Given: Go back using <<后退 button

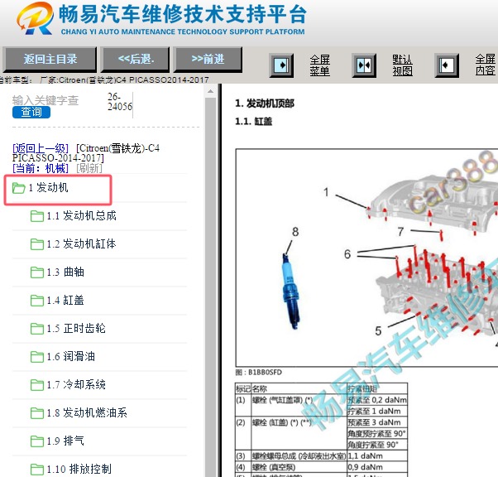Looking at the screenshot, I should point(136,60).
